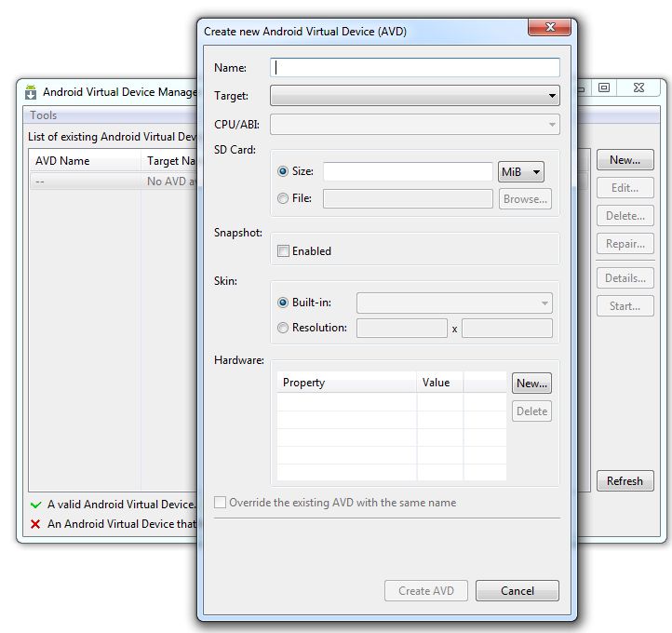The width and height of the screenshot is (672, 633).
Task: Click New... in AVD Manager window
Action: pyautogui.click(x=625, y=160)
